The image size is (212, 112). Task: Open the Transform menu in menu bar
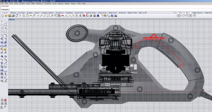pos(48,3)
